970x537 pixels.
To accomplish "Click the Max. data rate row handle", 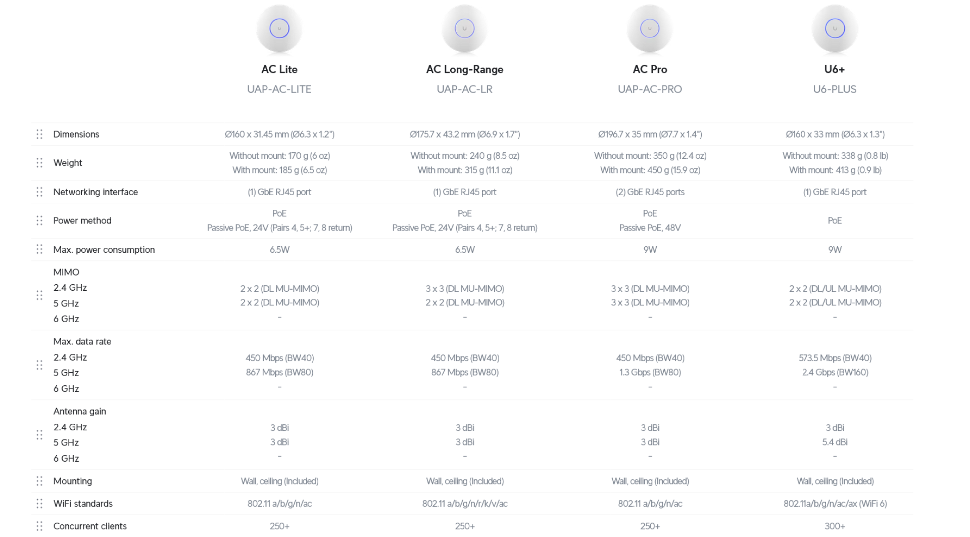I will tap(39, 365).
